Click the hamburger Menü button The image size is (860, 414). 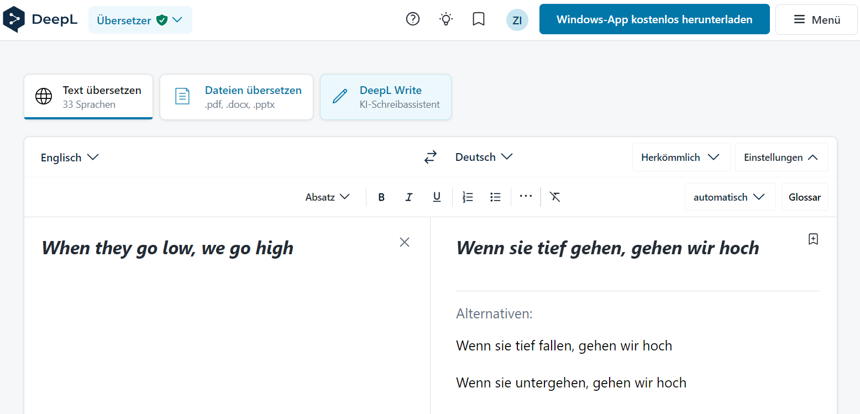pyautogui.click(x=816, y=20)
